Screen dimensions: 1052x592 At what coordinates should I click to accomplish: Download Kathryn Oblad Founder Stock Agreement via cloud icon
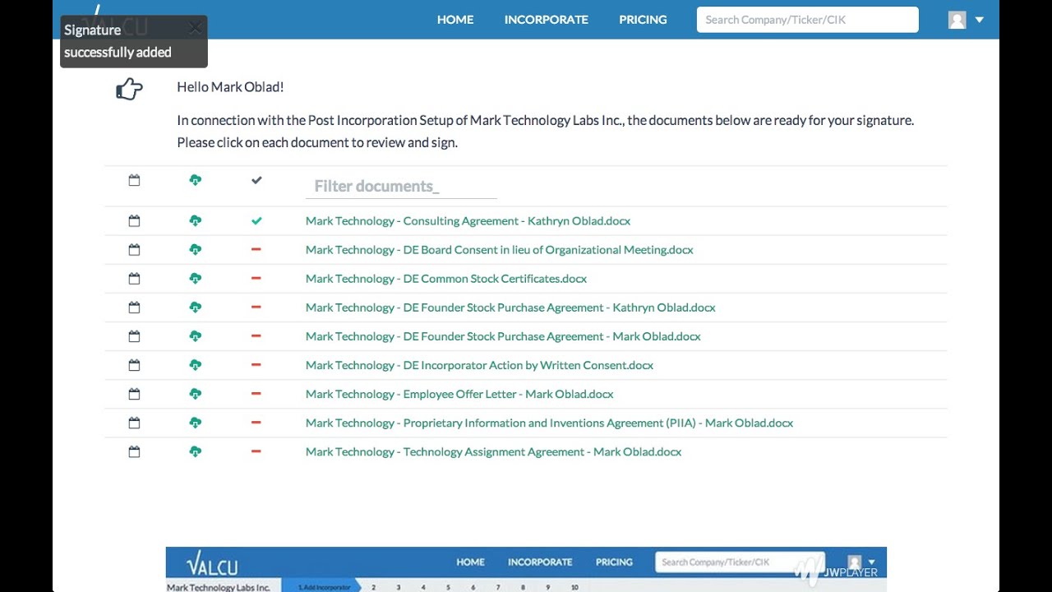[x=195, y=308]
